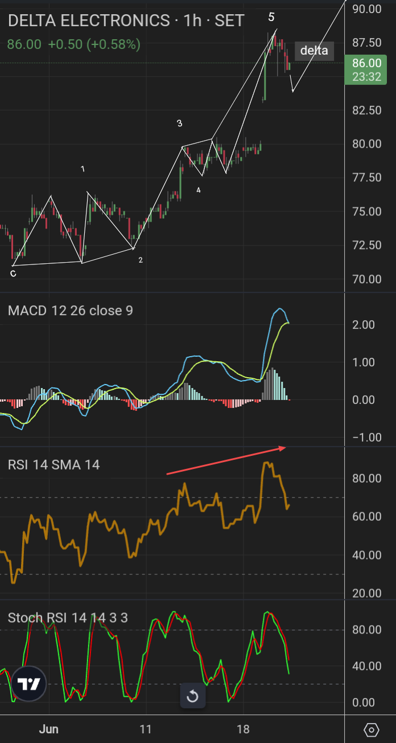Open chart settings hexagon icon
Image resolution: width=396 pixels, height=743 pixels.
click(x=371, y=729)
